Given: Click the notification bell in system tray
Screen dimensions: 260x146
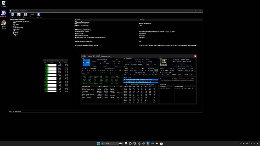Looking at the screenshot, I should [x=257, y=143].
